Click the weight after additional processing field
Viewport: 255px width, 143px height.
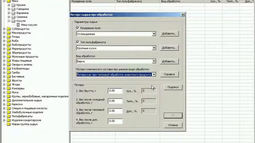(x=115, y=121)
